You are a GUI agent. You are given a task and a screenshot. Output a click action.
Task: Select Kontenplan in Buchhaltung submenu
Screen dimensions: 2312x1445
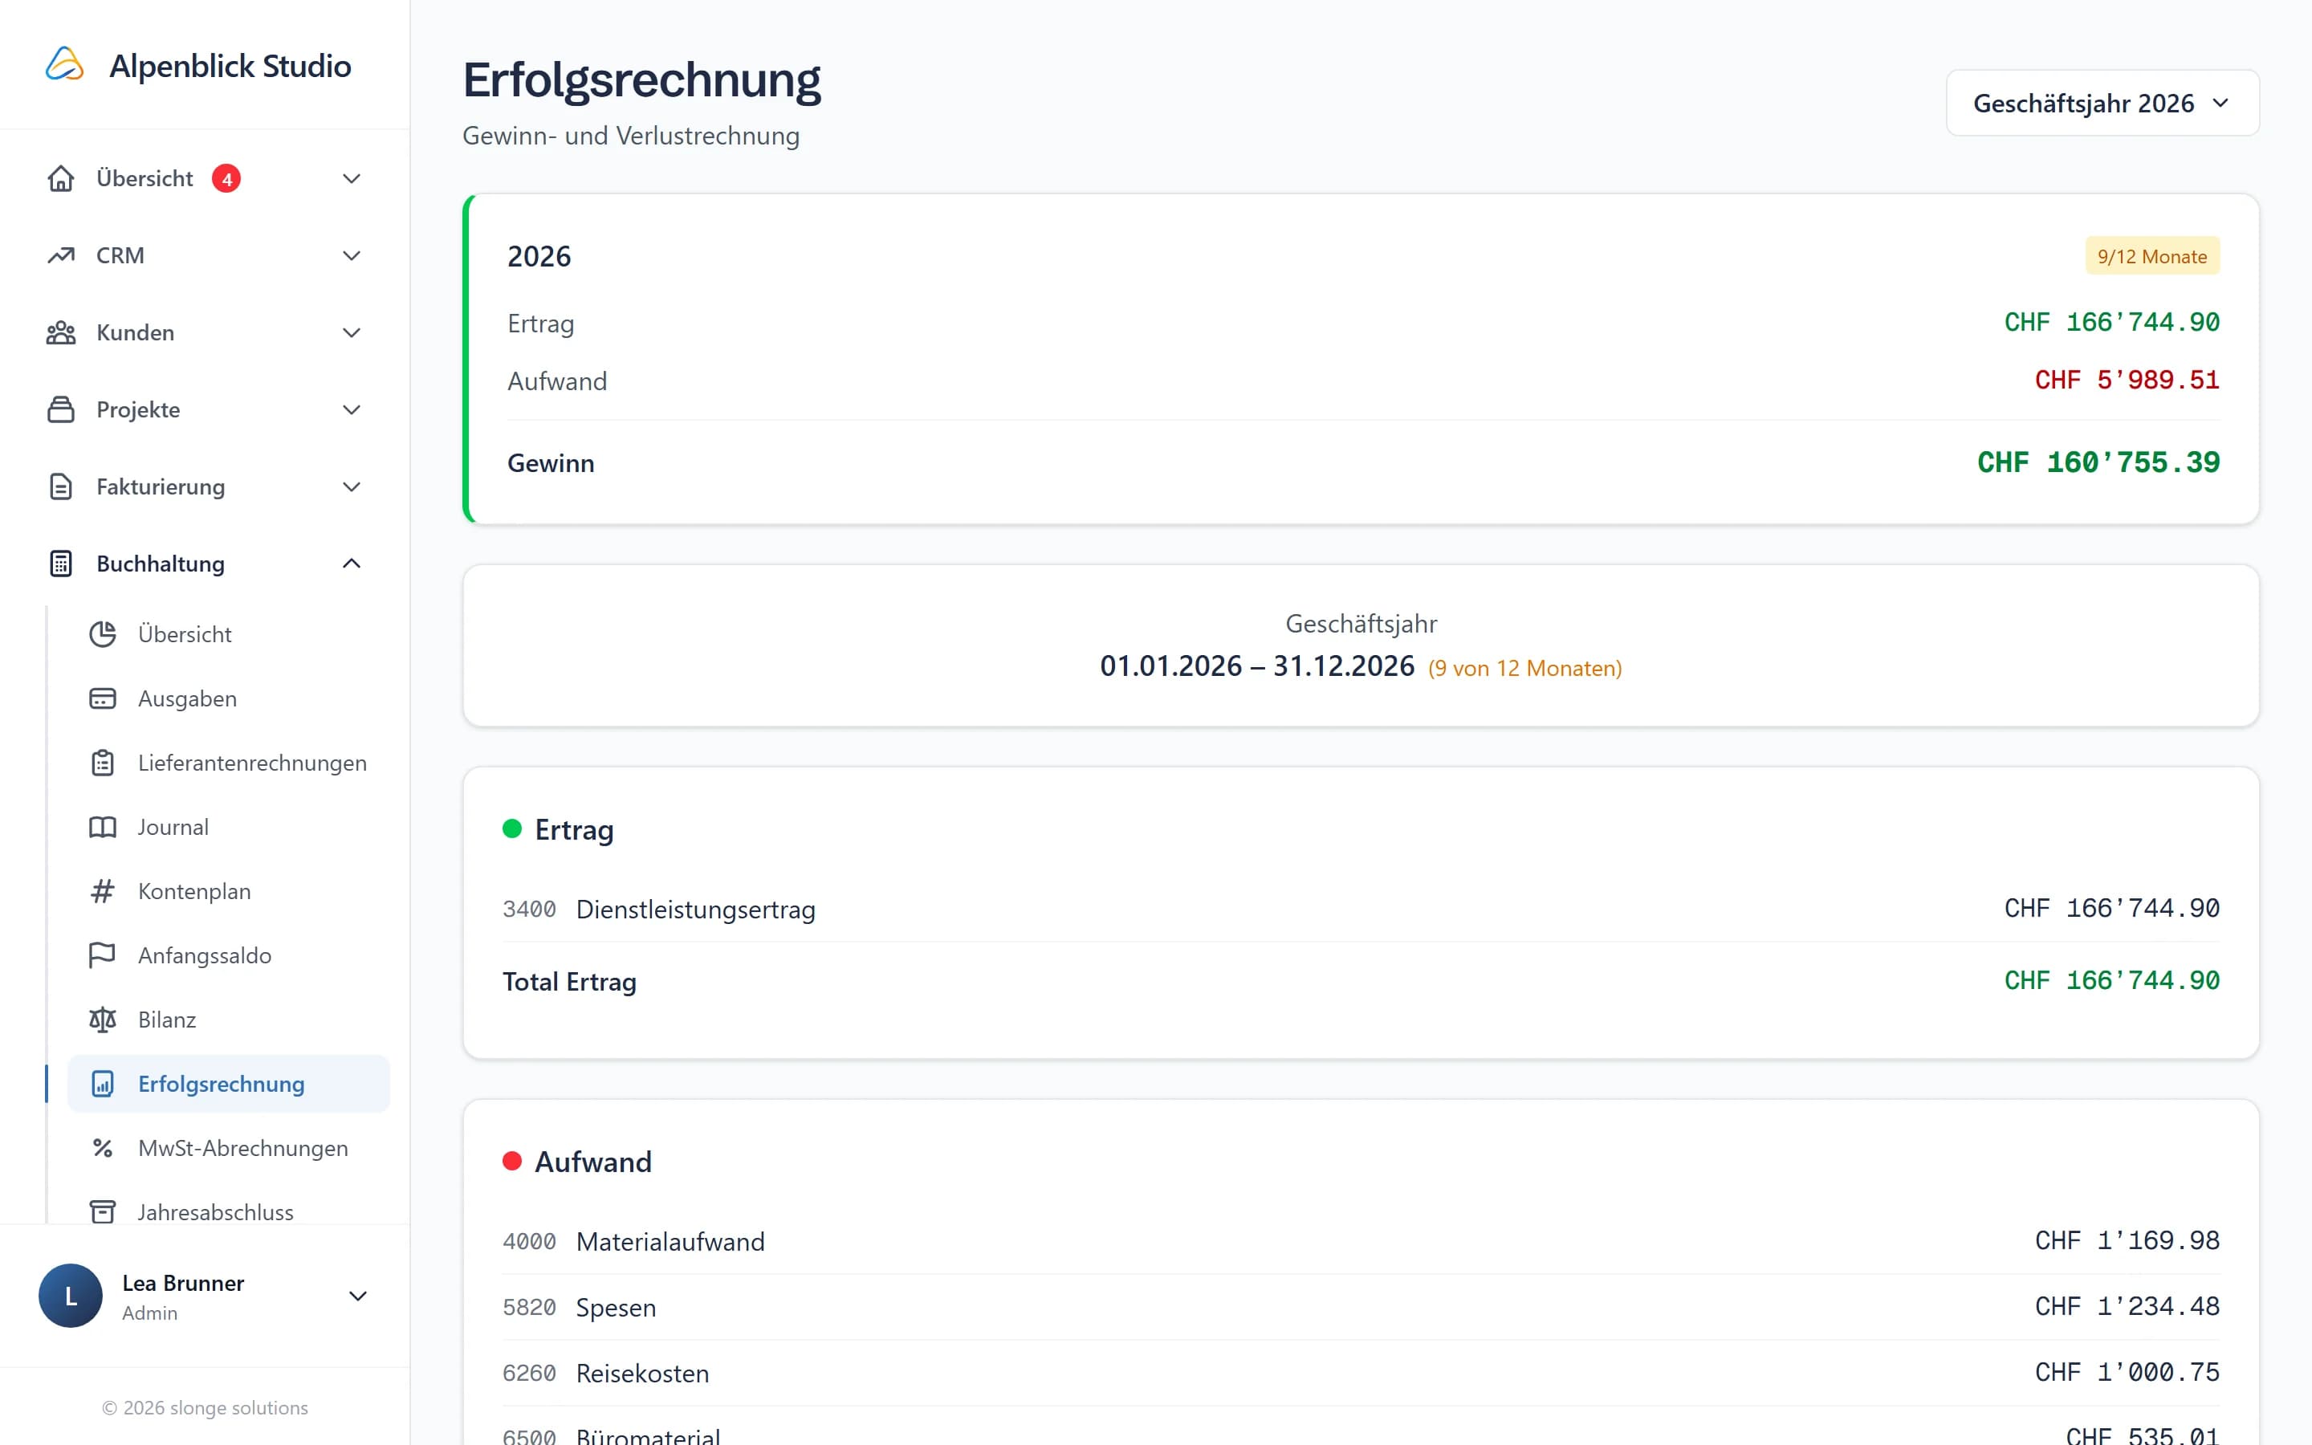click(228, 891)
